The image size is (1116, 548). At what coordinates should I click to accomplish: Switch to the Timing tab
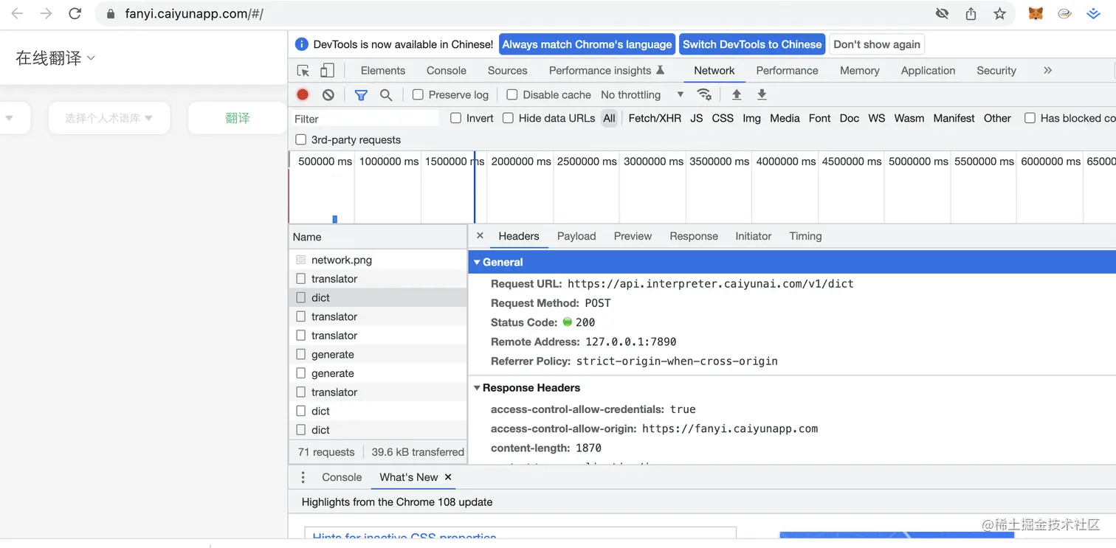805,236
